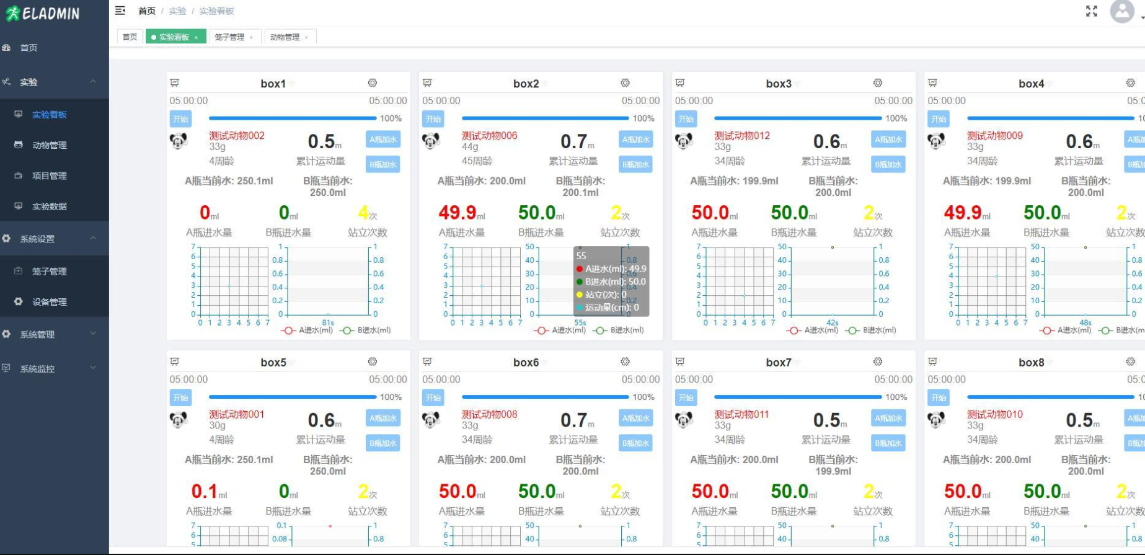This screenshot has width=1145, height=555.
Task: Click B瓶加水 button in box6
Action: pyautogui.click(x=635, y=443)
